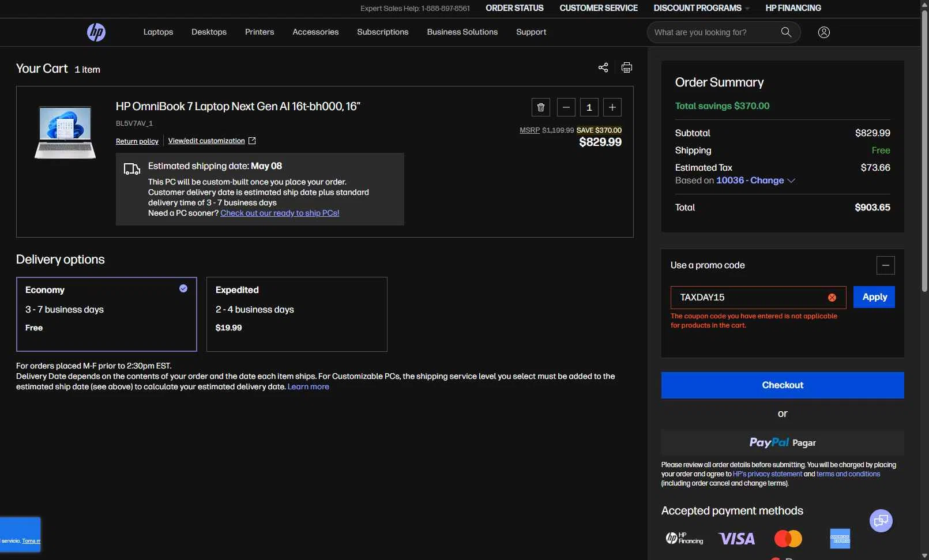Open the Business Solutions menu
Screen dimensions: 929x560
462,32
